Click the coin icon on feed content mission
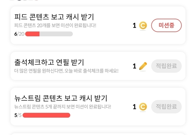The width and height of the screenshot is (196, 135). pyautogui.click(x=143, y=25)
